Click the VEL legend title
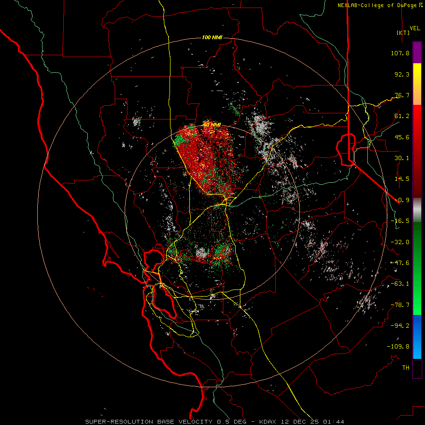 415,28
